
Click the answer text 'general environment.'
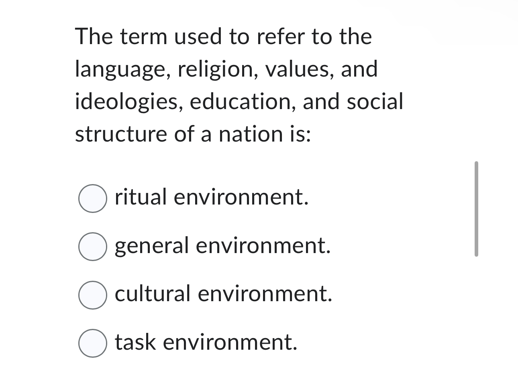(223, 246)
